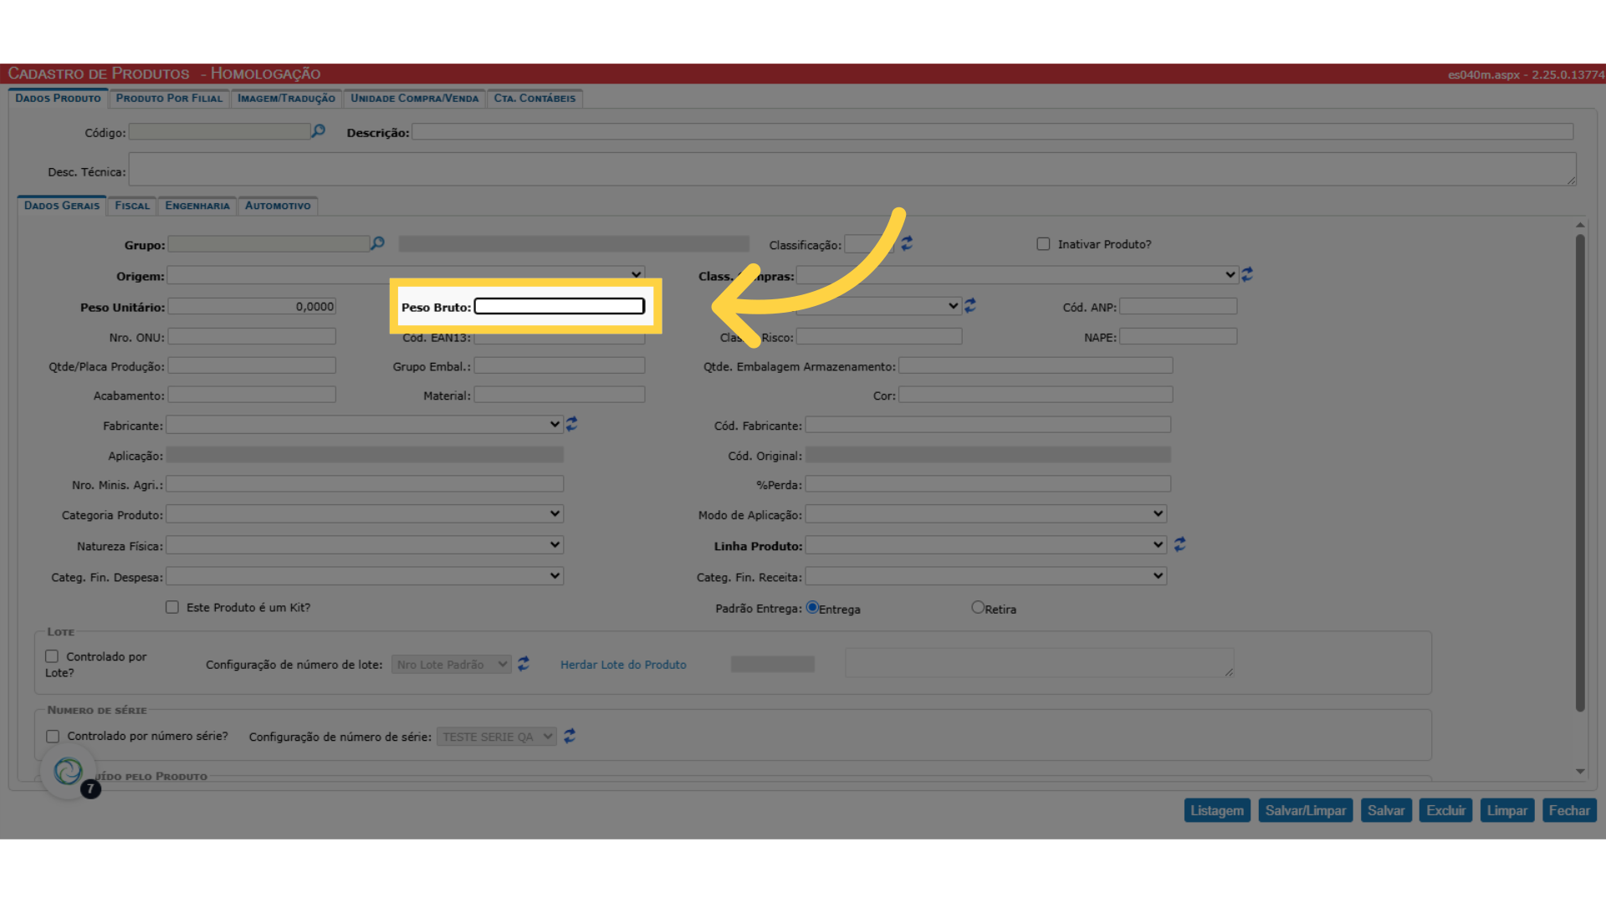Open the Engenharia sub-tab

197,206
